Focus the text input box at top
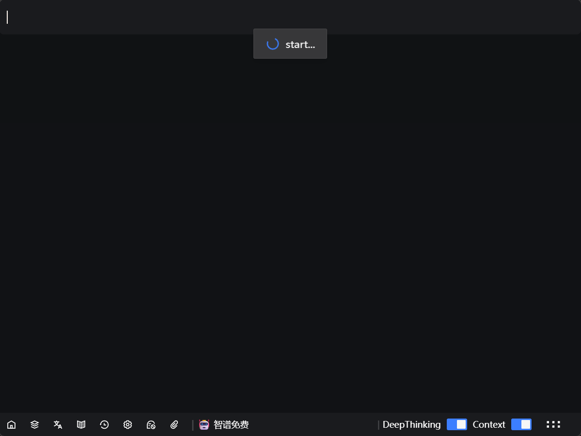Image resolution: width=581 pixels, height=436 pixels. tap(291, 17)
